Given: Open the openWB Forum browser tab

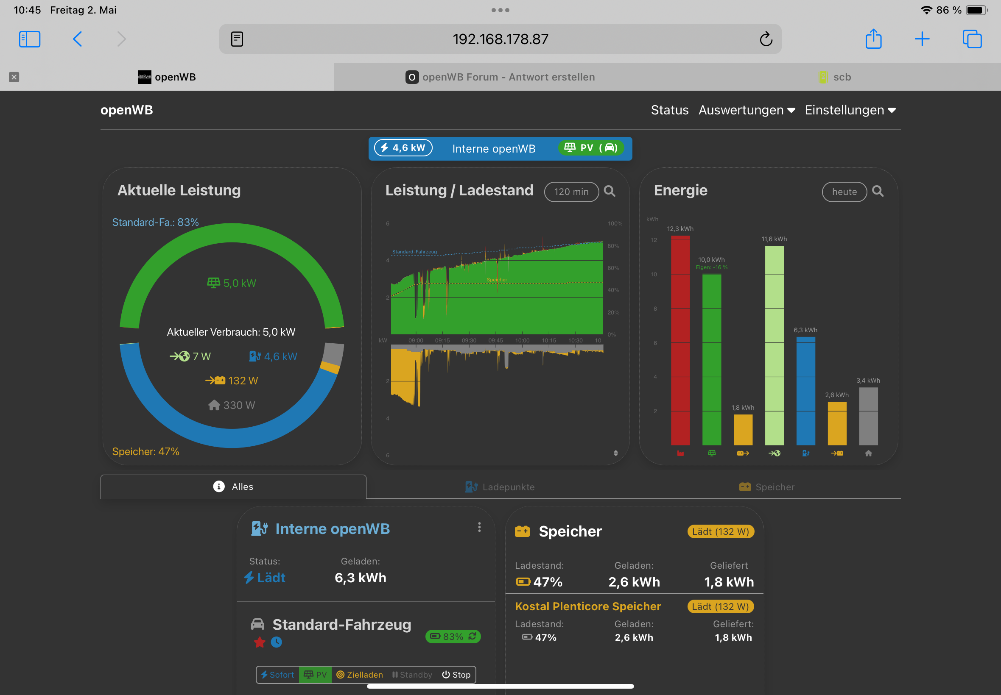Looking at the screenshot, I should pyautogui.click(x=500, y=77).
